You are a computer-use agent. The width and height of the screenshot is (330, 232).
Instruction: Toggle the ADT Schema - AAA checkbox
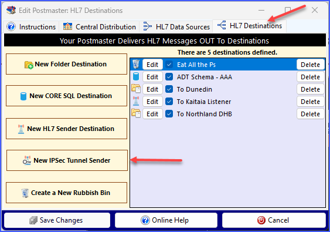click(x=169, y=77)
